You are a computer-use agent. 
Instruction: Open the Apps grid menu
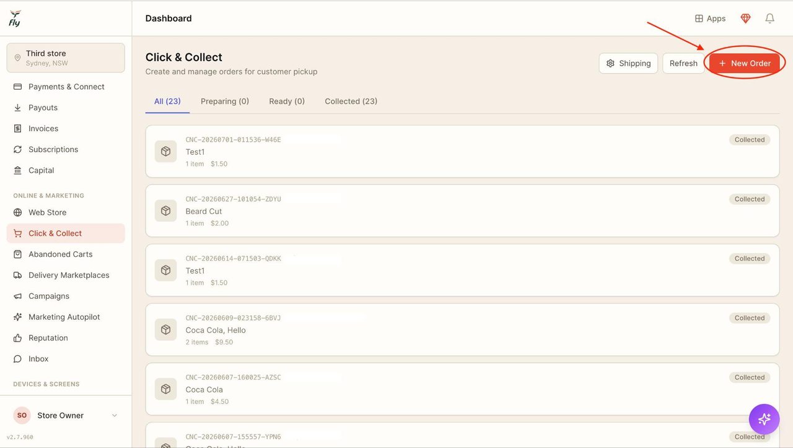(710, 19)
